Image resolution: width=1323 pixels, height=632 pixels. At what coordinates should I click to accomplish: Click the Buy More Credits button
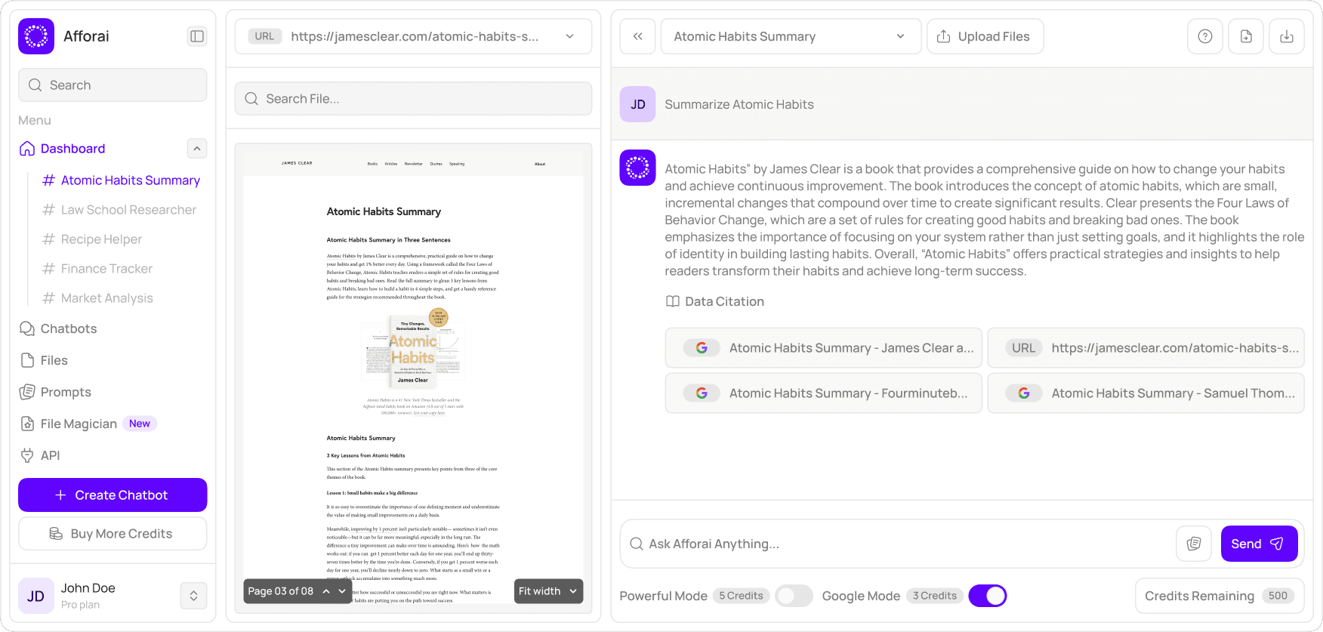pyautogui.click(x=113, y=534)
